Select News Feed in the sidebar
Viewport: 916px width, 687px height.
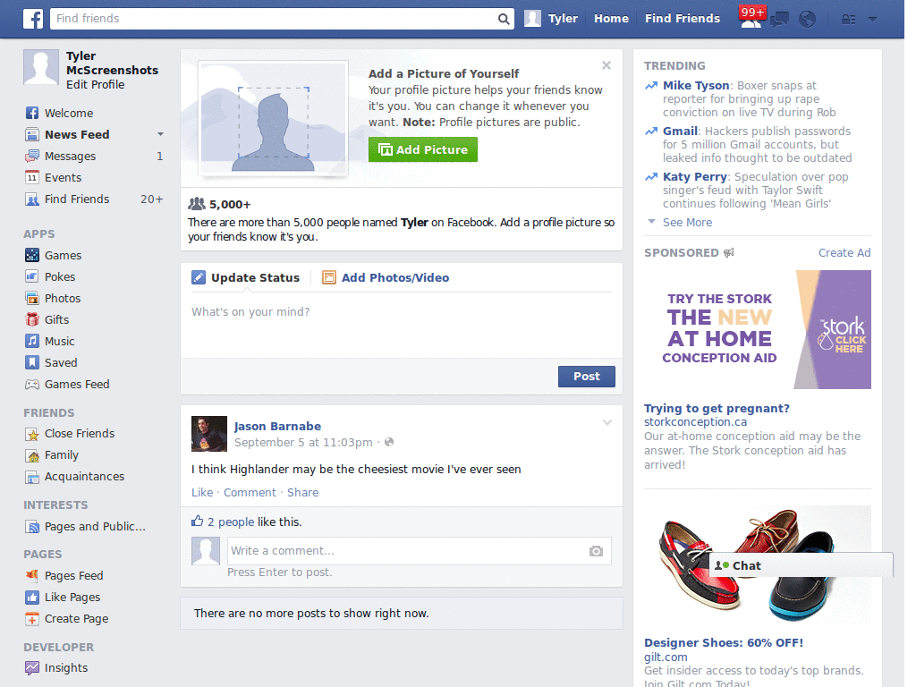[x=77, y=135]
